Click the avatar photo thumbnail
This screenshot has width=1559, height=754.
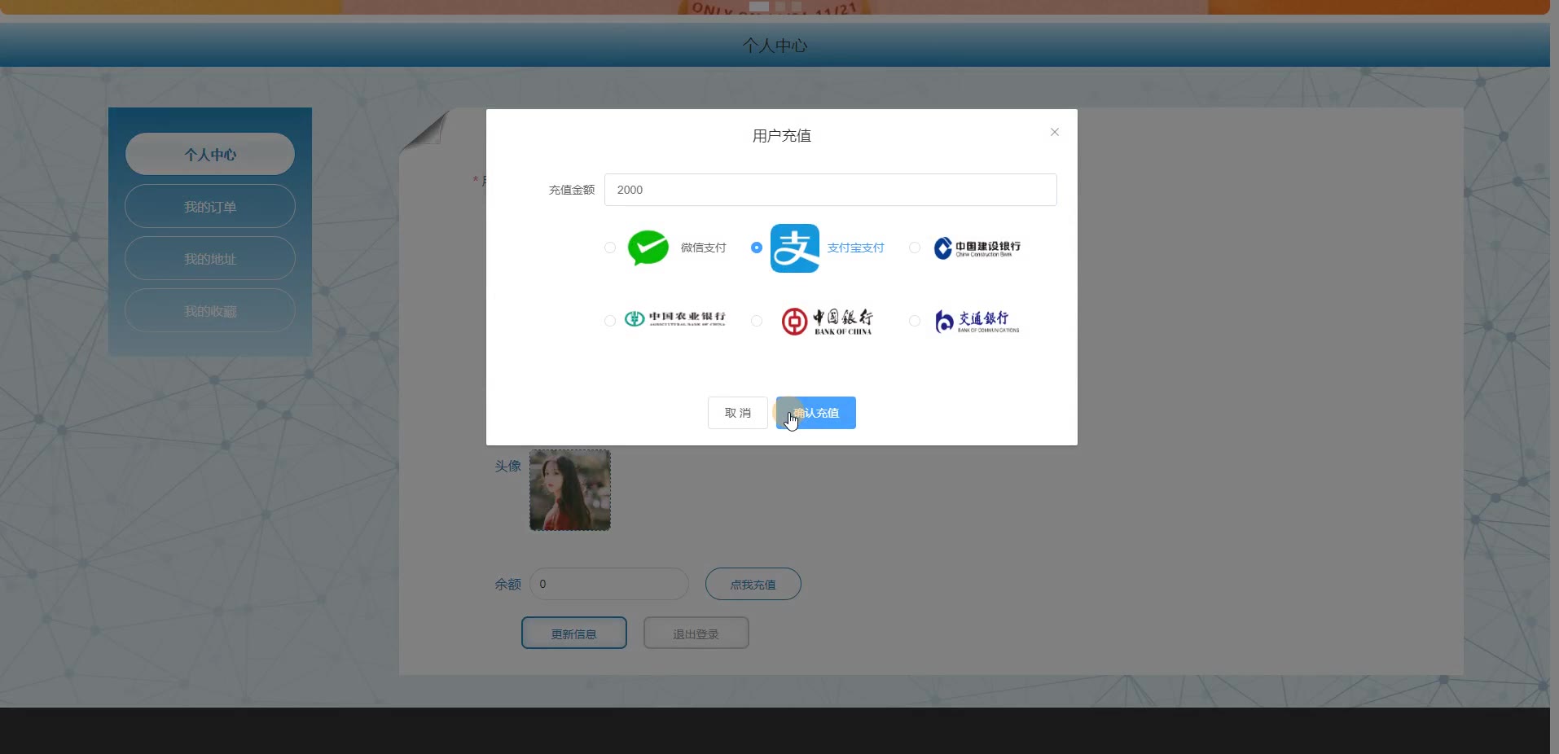pos(570,490)
